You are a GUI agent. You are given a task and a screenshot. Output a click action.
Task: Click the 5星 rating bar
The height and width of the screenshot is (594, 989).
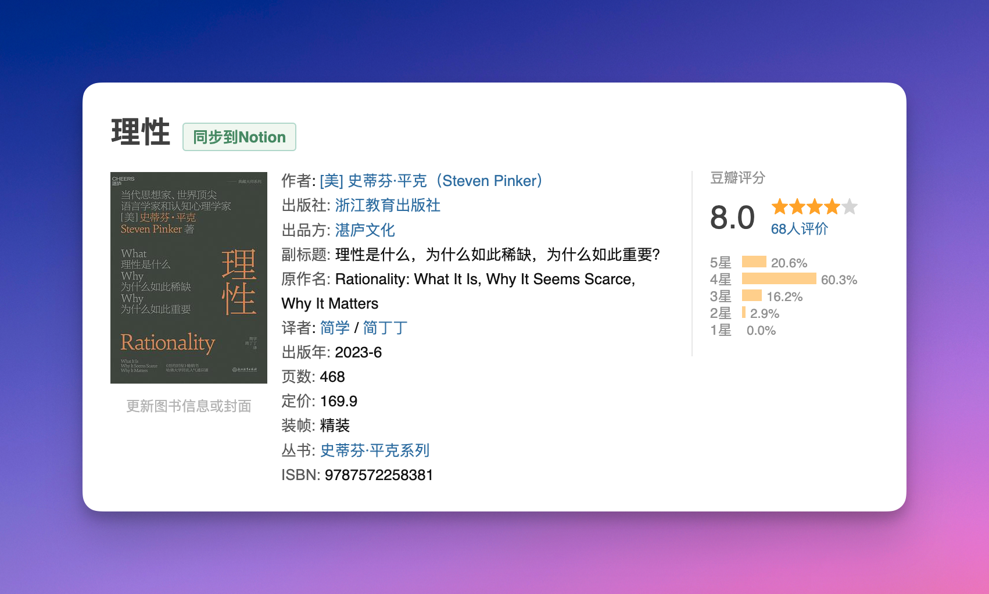(754, 262)
